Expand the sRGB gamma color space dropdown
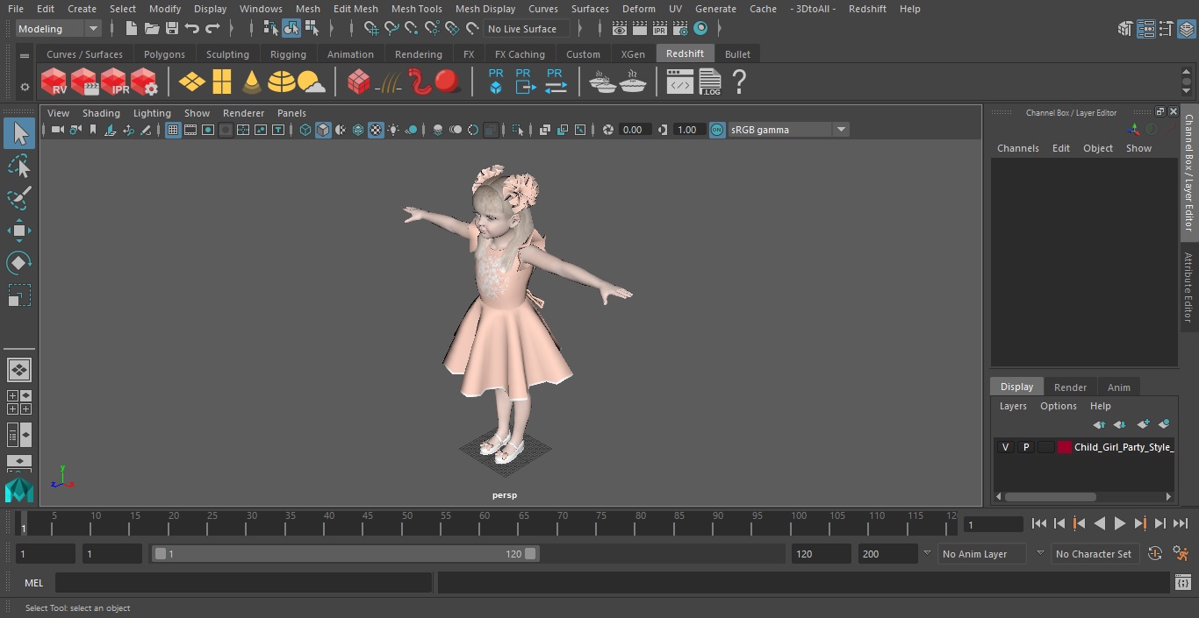This screenshot has width=1199, height=618. pos(840,130)
